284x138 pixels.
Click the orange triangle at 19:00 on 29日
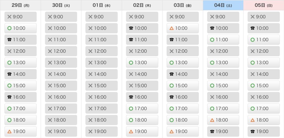pyautogui.click(x=9, y=131)
